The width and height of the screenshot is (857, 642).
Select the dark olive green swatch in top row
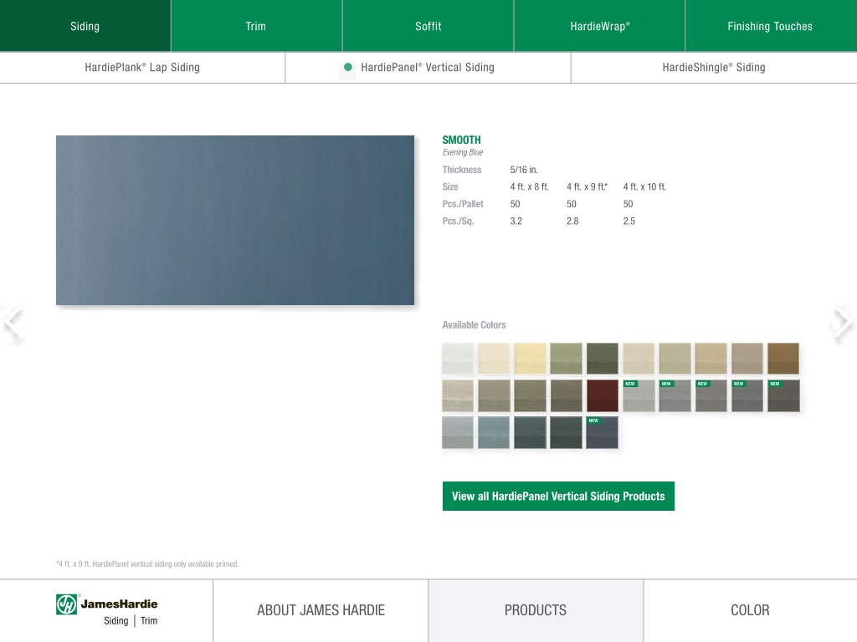coord(603,359)
